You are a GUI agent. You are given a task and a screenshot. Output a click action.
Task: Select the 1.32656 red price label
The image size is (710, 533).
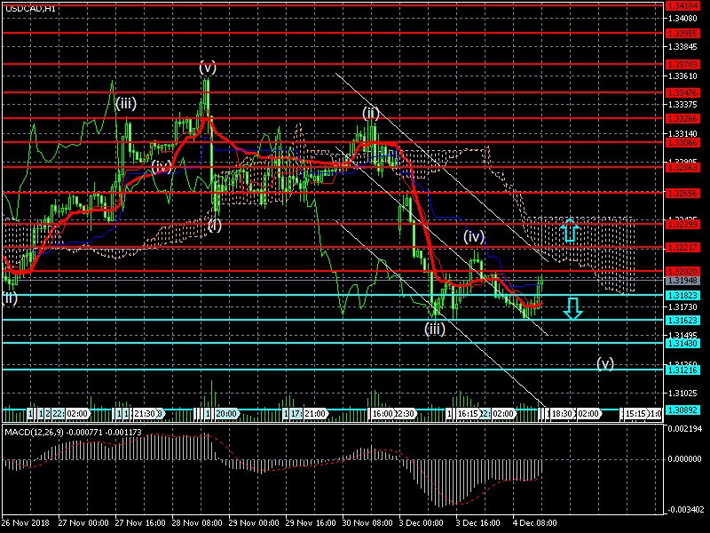(x=682, y=194)
